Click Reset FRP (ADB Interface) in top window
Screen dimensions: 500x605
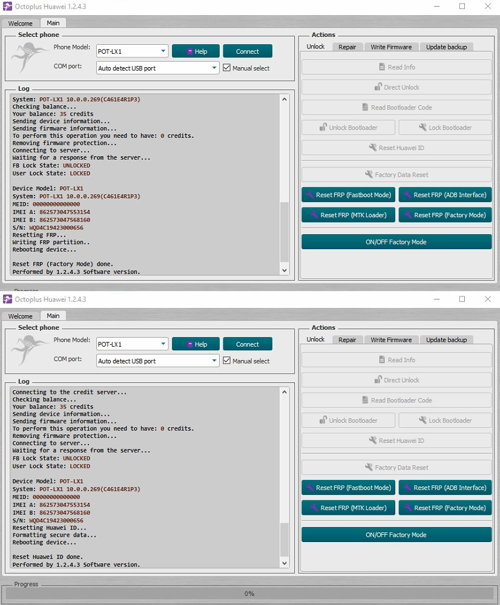click(445, 195)
